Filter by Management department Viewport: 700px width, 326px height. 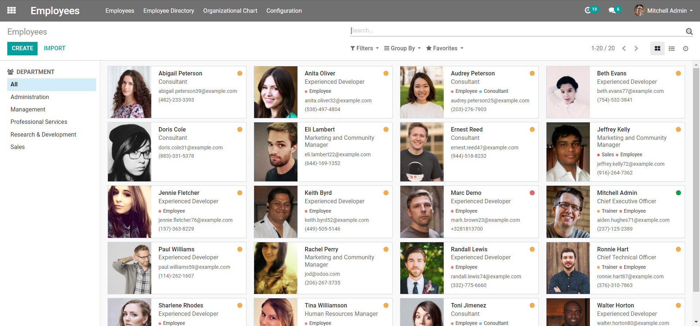52,109
